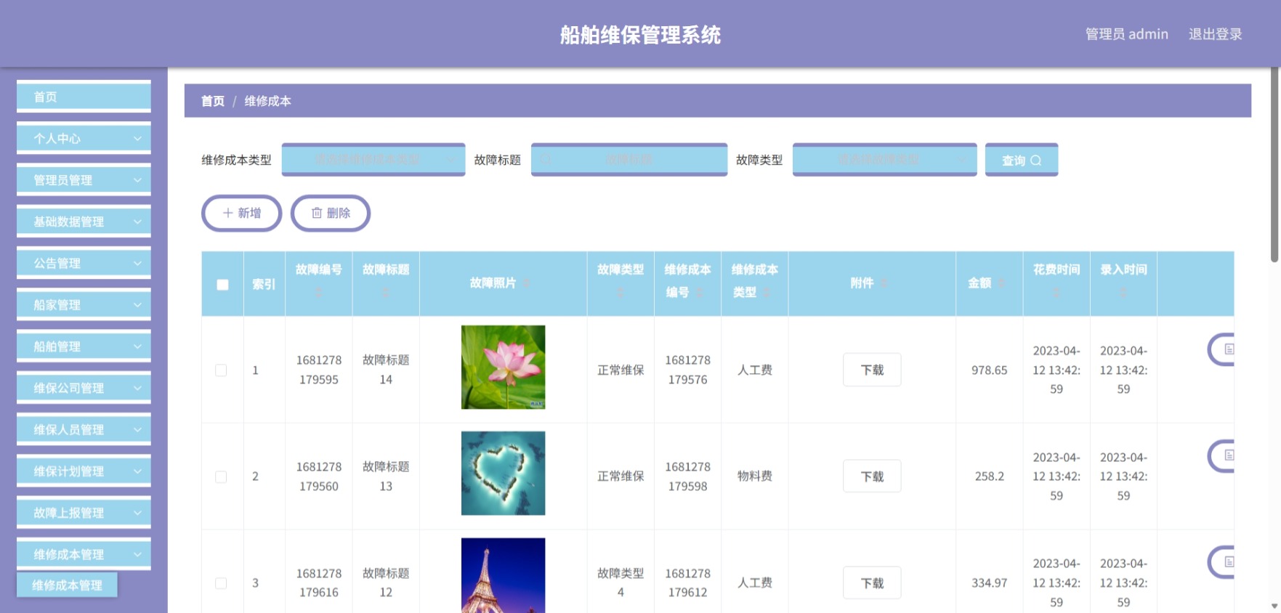Viewport: 1281px width, 613px height.
Task: Check the checkbox for row index 2
Action: pos(221,476)
